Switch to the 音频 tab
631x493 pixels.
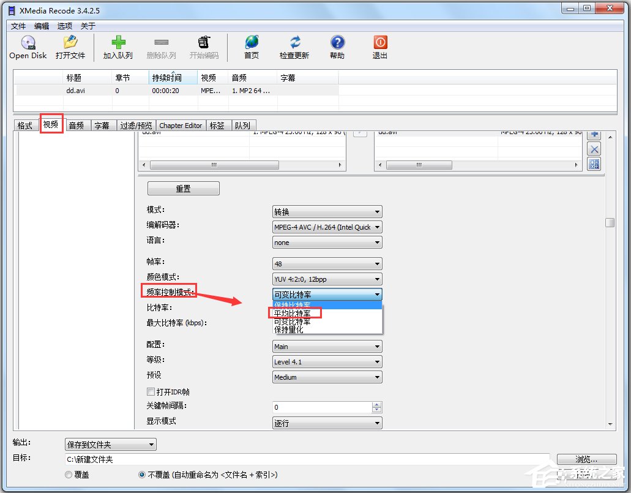click(76, 125)
